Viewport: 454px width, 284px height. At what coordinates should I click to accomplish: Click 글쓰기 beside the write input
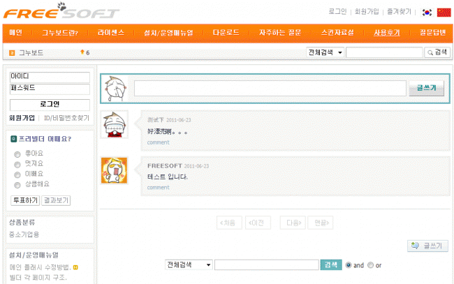pos(427,88)
